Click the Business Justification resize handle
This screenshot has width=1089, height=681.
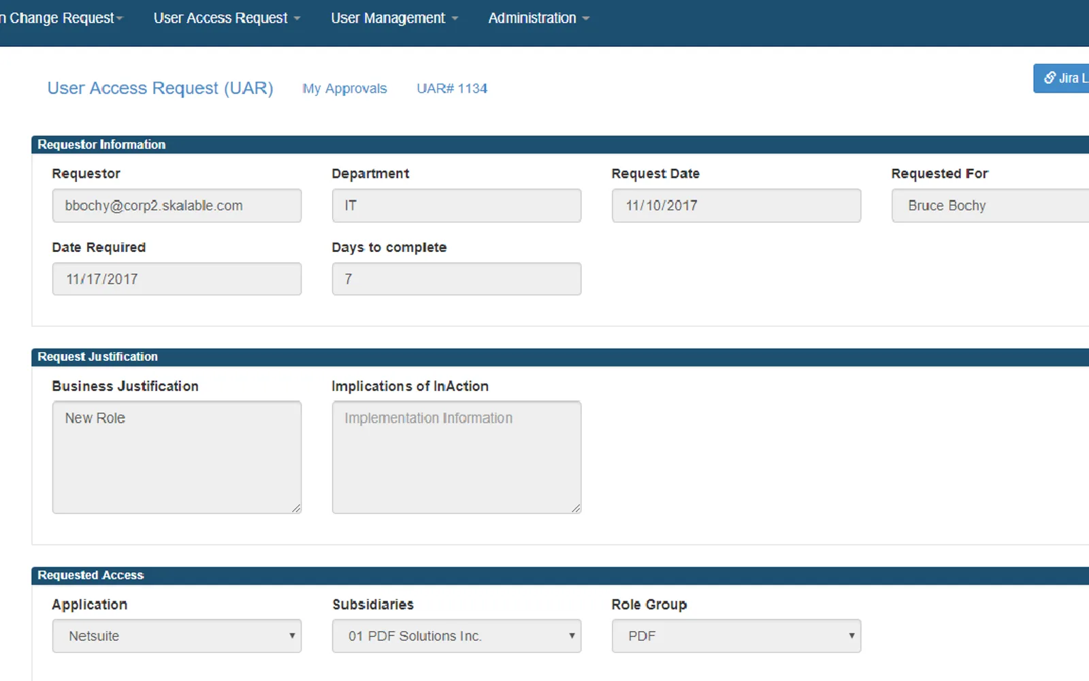pos(296,508)
